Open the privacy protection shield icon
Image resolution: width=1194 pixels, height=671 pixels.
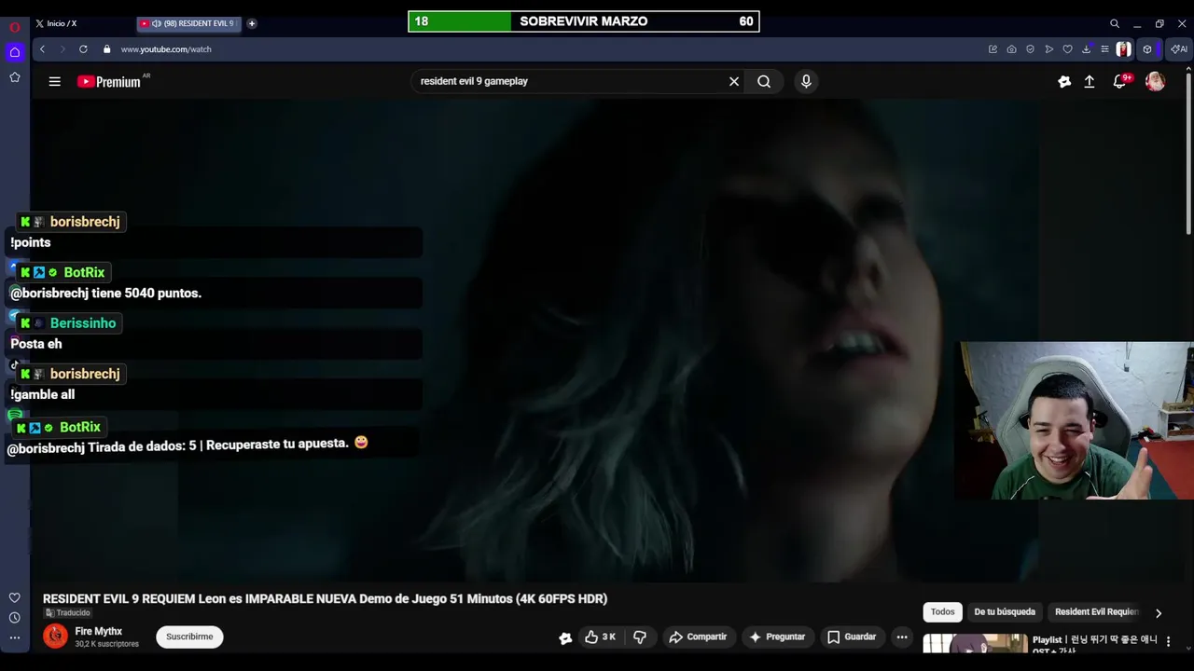click(1030, 49)
